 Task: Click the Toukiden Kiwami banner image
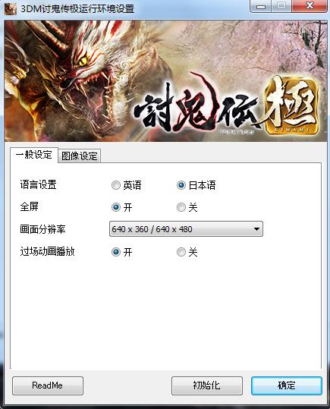(x=165, y=81)
